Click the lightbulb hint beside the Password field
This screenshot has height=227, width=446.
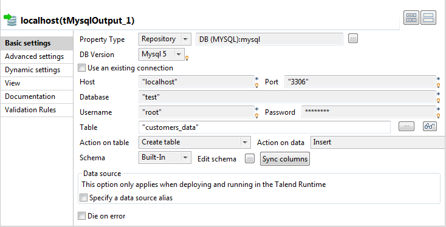pyautogui.click(x=438, y=116)
